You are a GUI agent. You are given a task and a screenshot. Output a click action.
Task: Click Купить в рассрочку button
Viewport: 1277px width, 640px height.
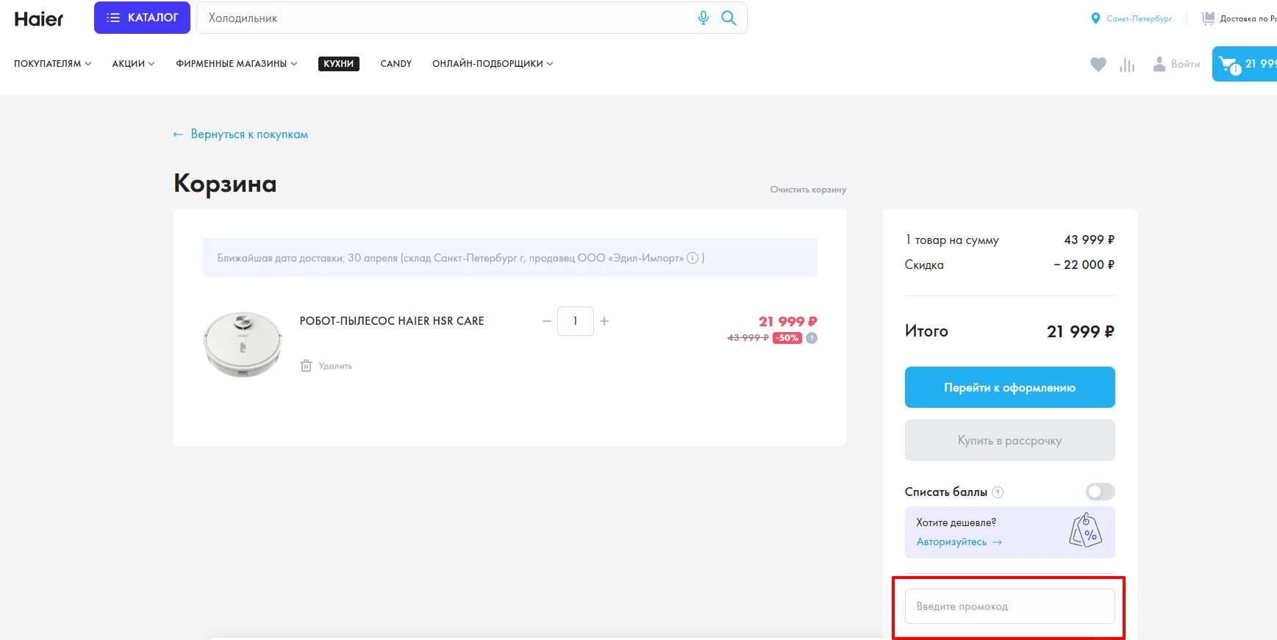click(x=1009, y=440)
